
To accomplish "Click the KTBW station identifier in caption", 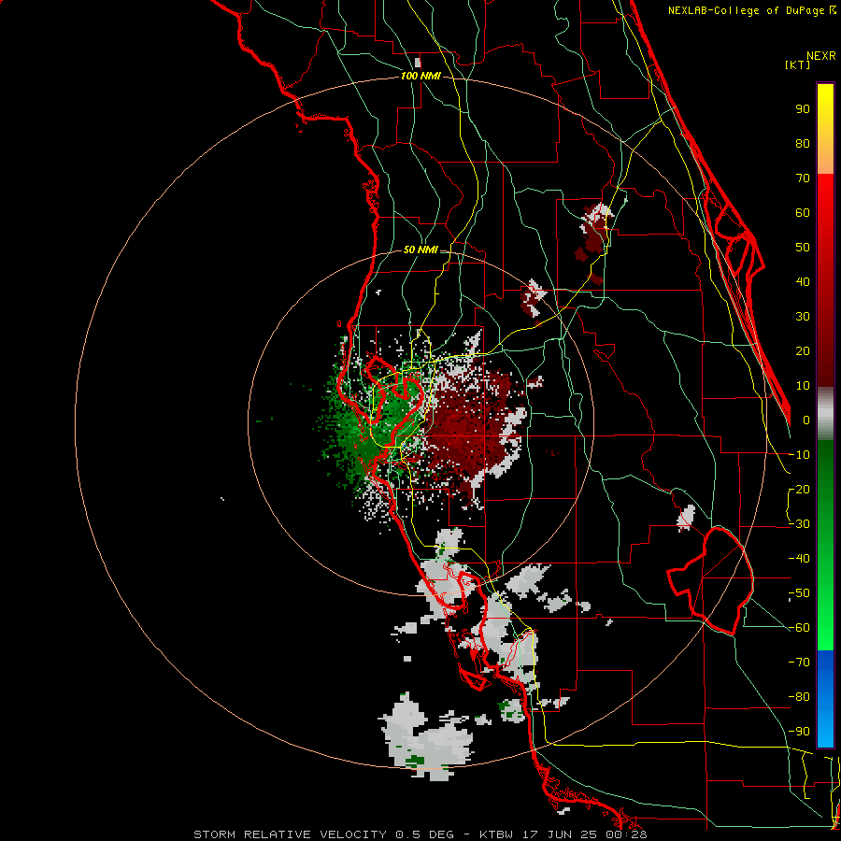I will [x=496, y=834].
